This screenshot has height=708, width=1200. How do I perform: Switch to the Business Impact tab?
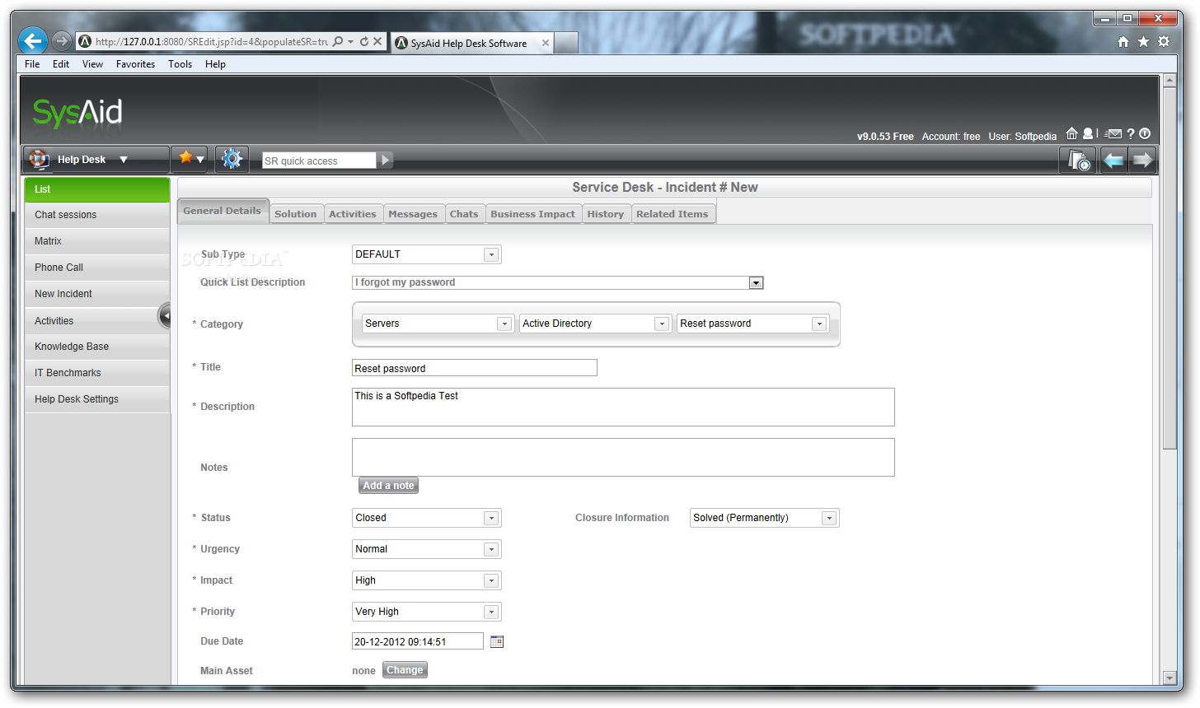(x=532, y=214)
